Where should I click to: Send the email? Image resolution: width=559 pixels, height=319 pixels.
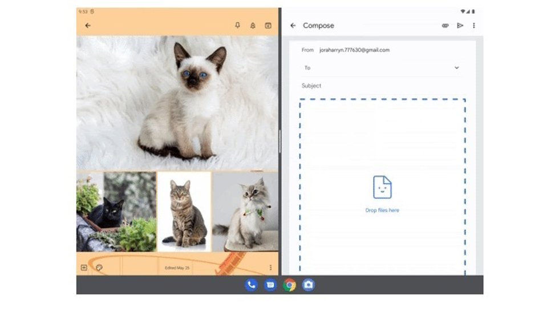[460, 26]
